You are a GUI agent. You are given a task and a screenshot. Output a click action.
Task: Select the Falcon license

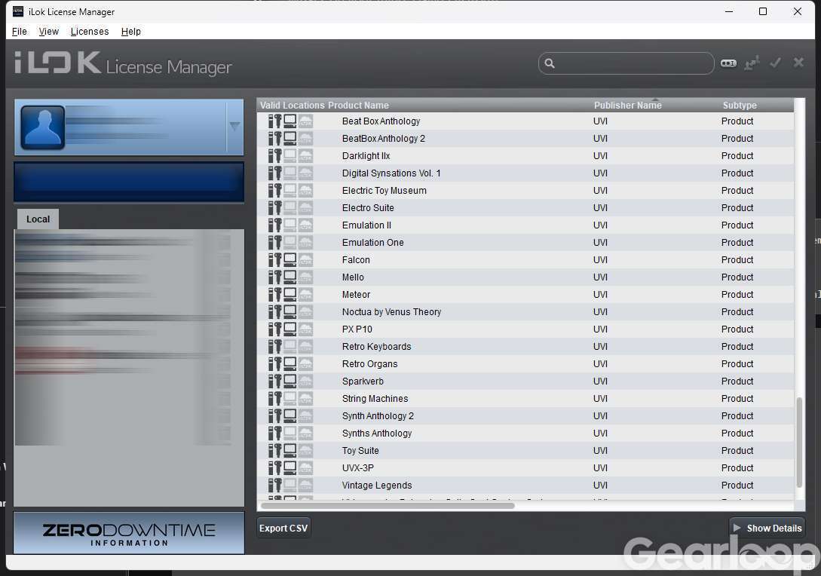pos(525,259)
